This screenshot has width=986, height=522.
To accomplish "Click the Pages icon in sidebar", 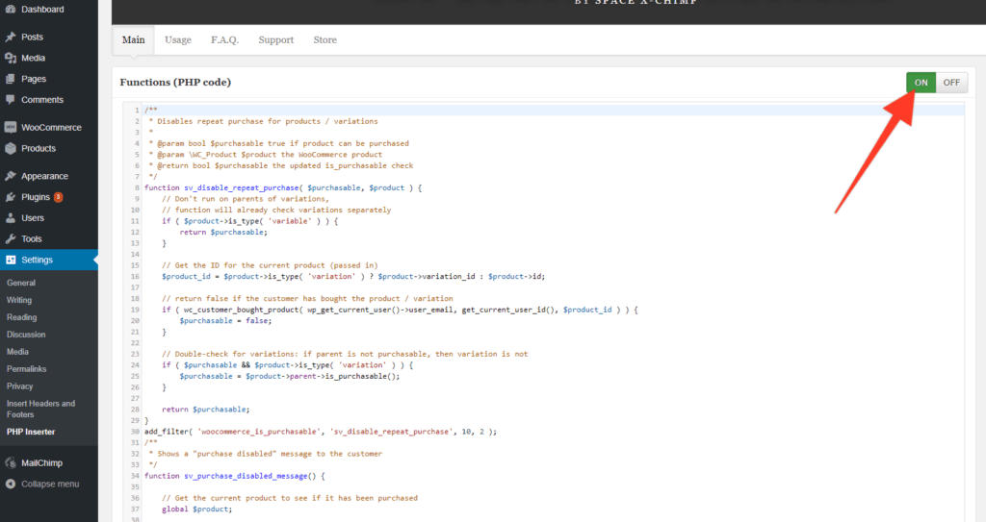I will click(11, 80).
